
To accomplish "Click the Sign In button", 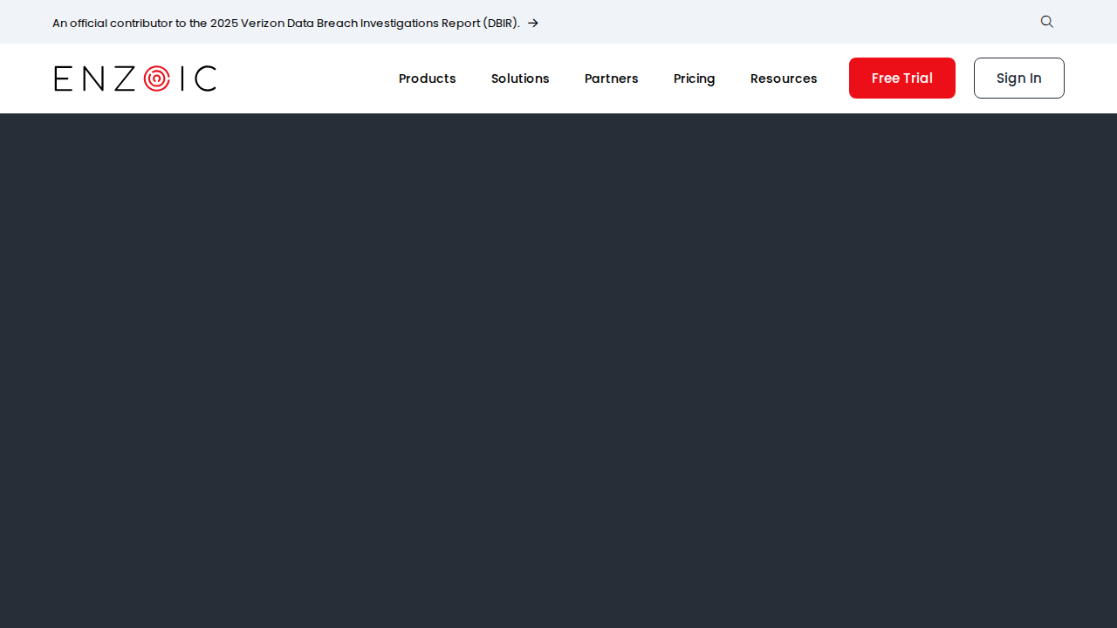I will (1018, 78).
